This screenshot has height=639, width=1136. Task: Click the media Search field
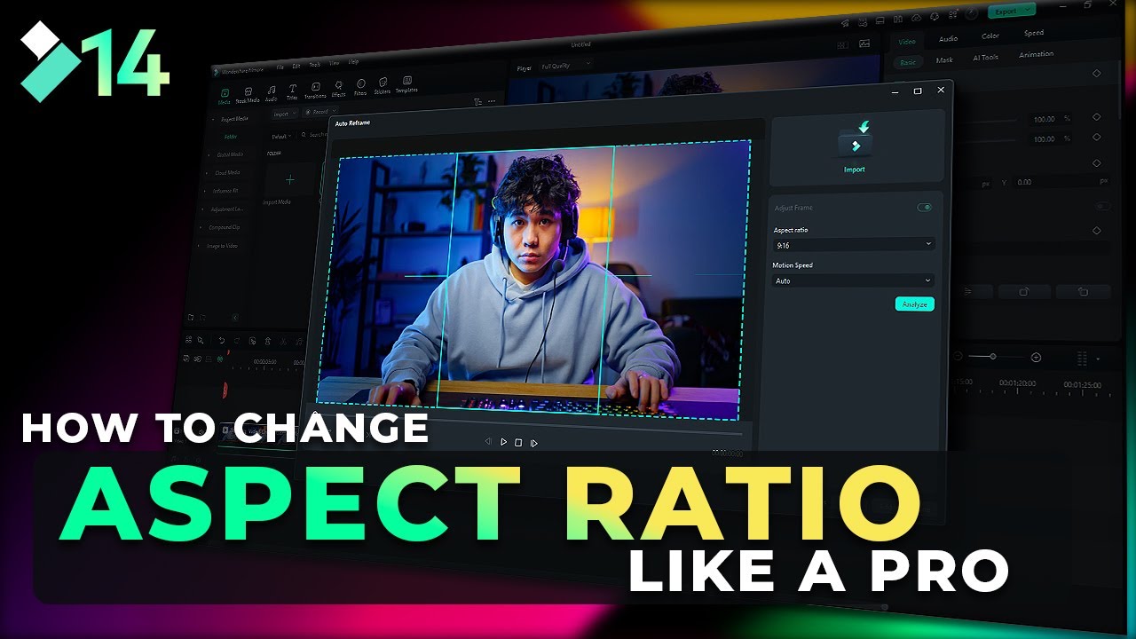click(x=312, y=135)
